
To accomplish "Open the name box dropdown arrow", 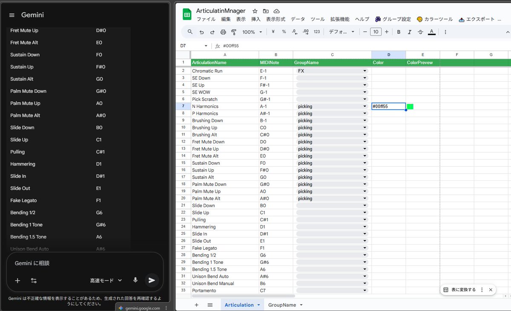I will tap(206, 46).
